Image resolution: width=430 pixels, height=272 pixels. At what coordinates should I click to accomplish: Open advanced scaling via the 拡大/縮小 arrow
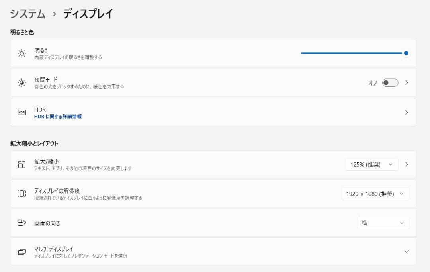coord(407,164)
